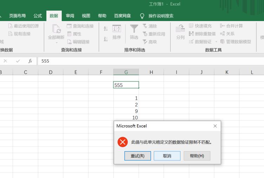The image size is (264, 178).
Task: Open the Properties (属性) command
Action: [74, 34]
